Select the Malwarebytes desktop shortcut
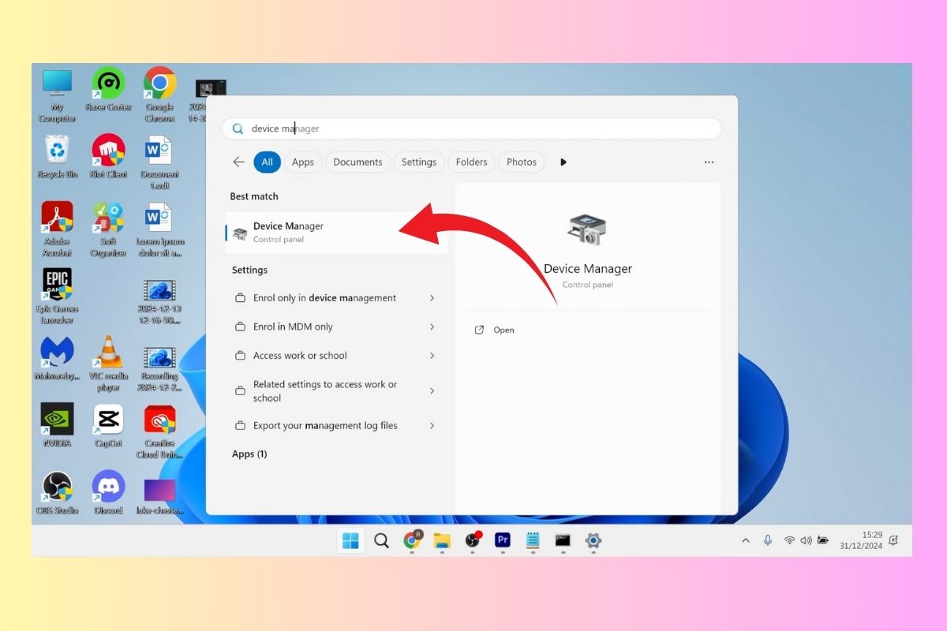Viewport: 947px width, 631px height. (x=57, y=359)
